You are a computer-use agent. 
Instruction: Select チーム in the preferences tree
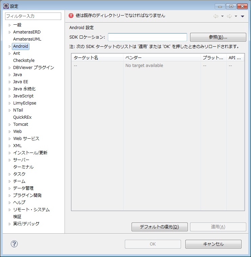tap(19, 181)
